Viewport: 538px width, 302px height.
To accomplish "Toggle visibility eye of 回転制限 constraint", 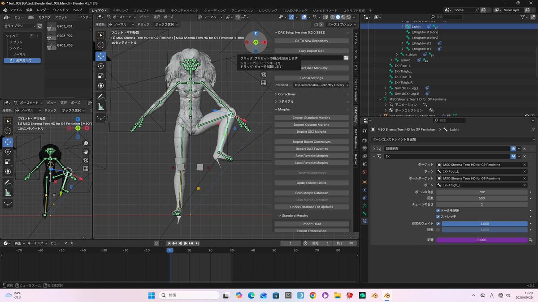I will 513,149.
